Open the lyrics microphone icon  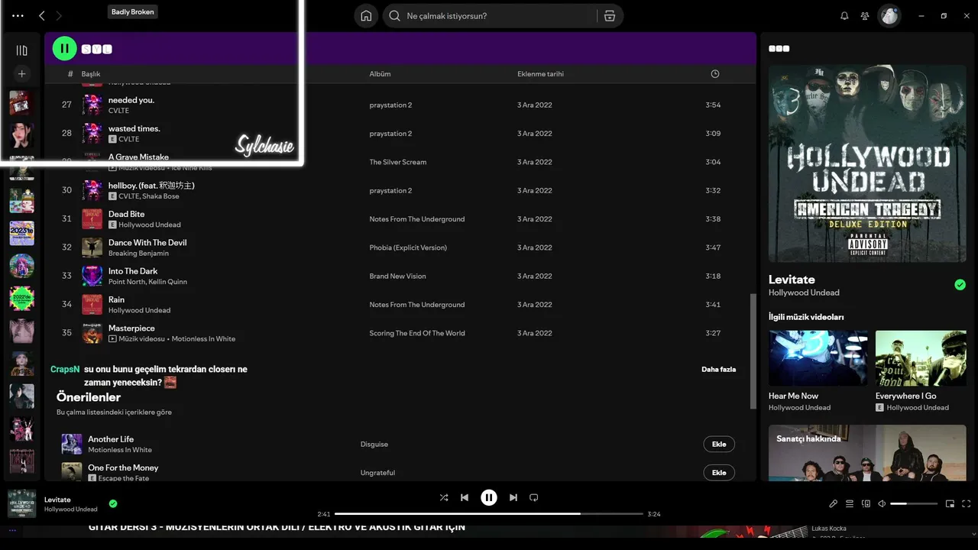click(834, 503)
